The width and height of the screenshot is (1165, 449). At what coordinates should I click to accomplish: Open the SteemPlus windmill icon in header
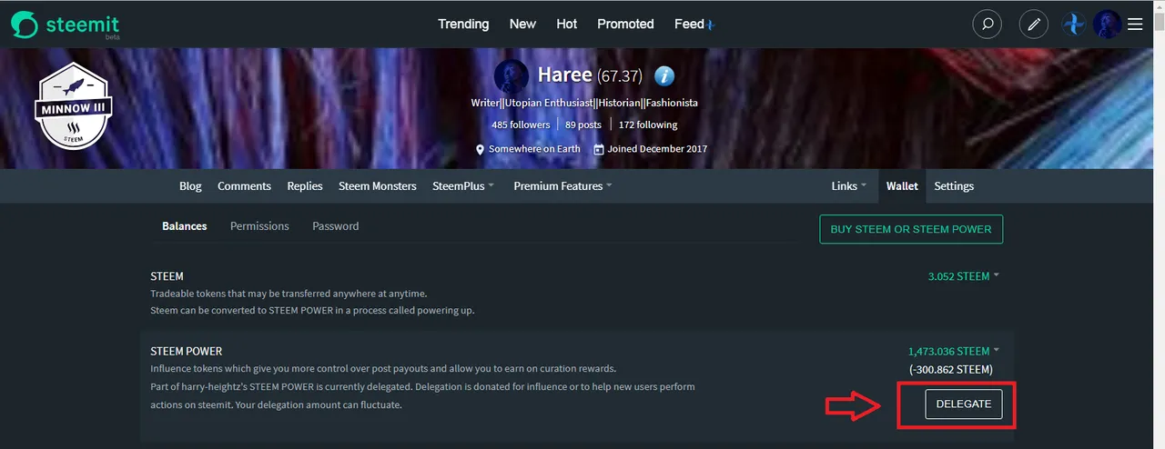tap(1075, 25)
